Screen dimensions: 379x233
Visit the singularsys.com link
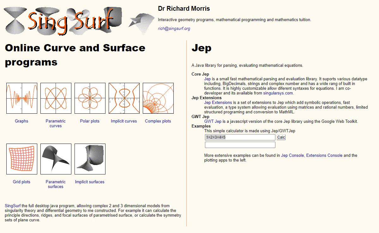(x=278, y=93)
